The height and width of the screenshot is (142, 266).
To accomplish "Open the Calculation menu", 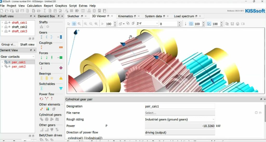I will (x=34, y=6).
